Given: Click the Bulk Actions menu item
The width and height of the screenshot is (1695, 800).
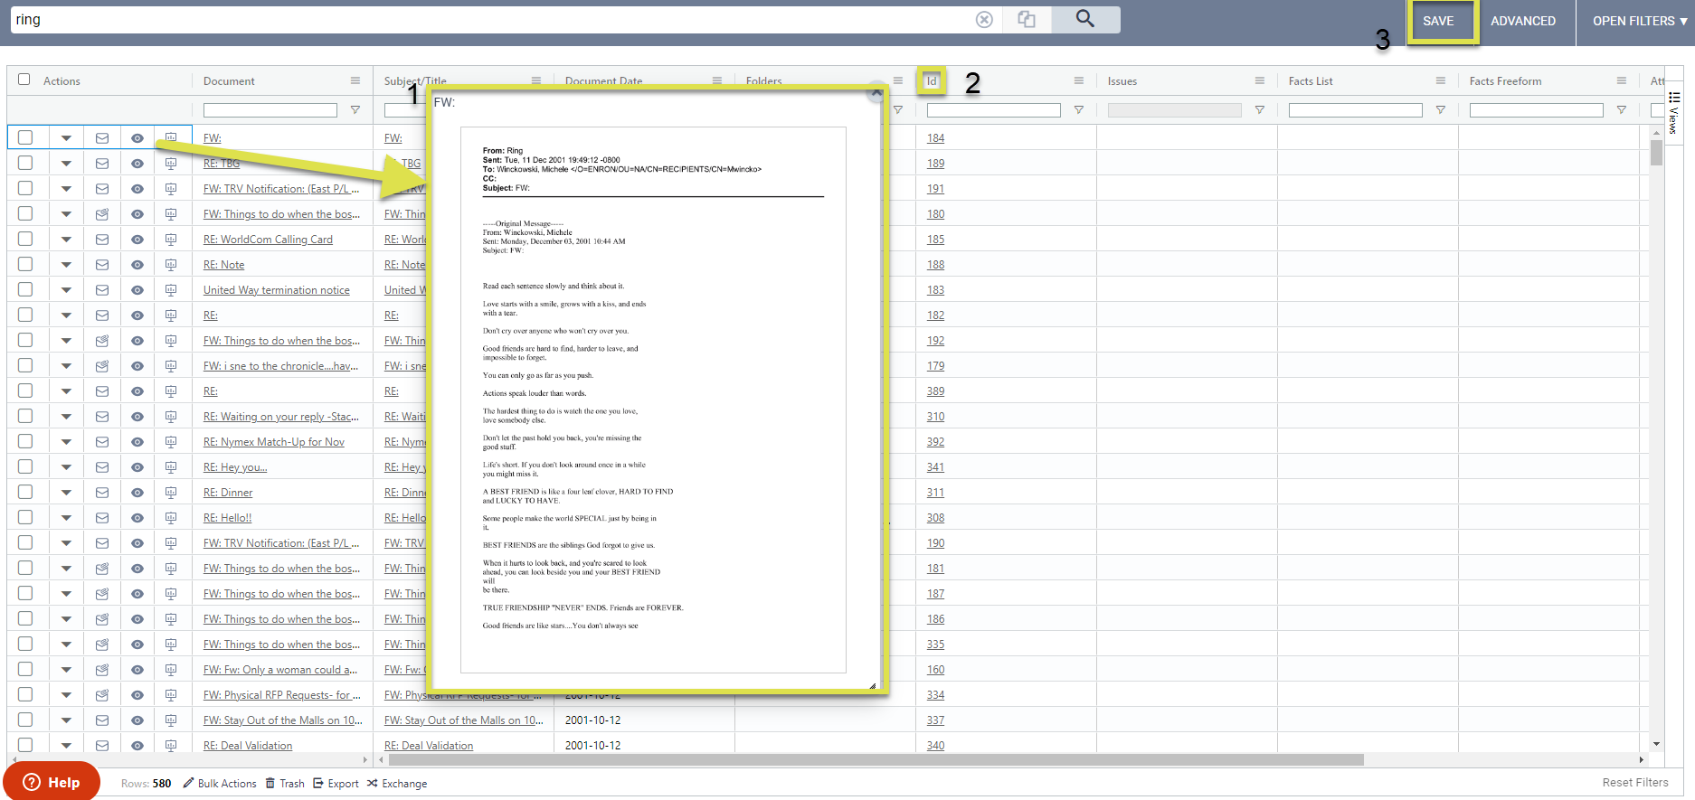Looking at the screenshot, I should tap(220, 784).
